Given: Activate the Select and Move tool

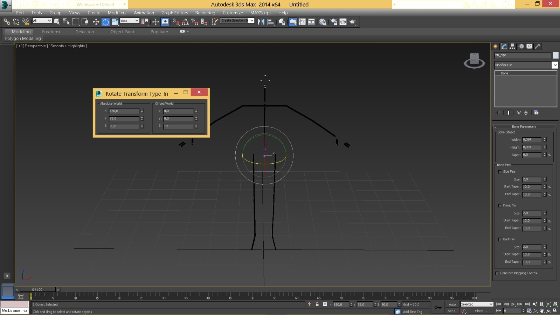Looking at the screenshot, I should [x=96, y=22].
